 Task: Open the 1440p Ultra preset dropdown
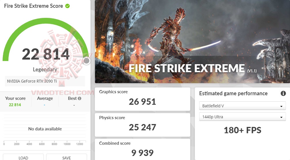pos(242,117)
